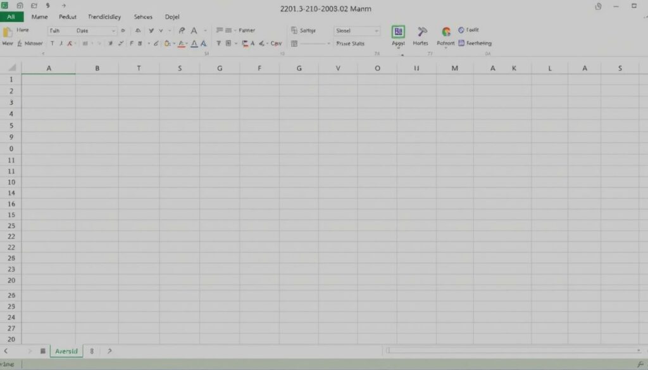
Task: Expand the Appst dropdown arrow
Action: (x=399, y=48)
